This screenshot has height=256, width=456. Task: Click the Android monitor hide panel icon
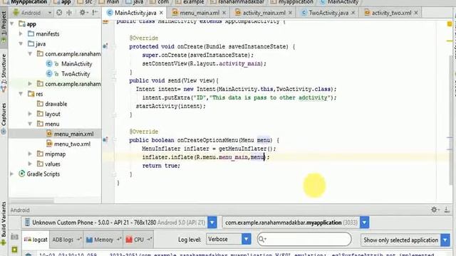[447, 210]
